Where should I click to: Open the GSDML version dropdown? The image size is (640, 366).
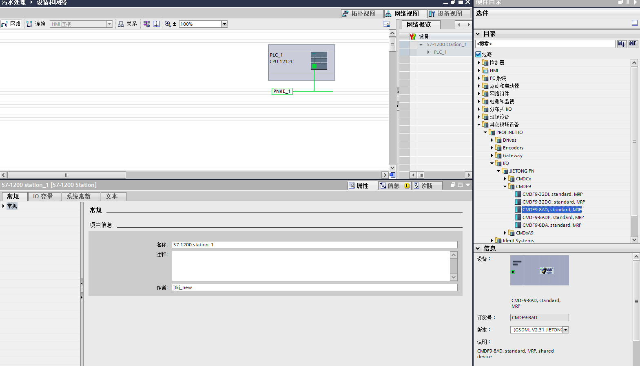click(x=565, y=330)
